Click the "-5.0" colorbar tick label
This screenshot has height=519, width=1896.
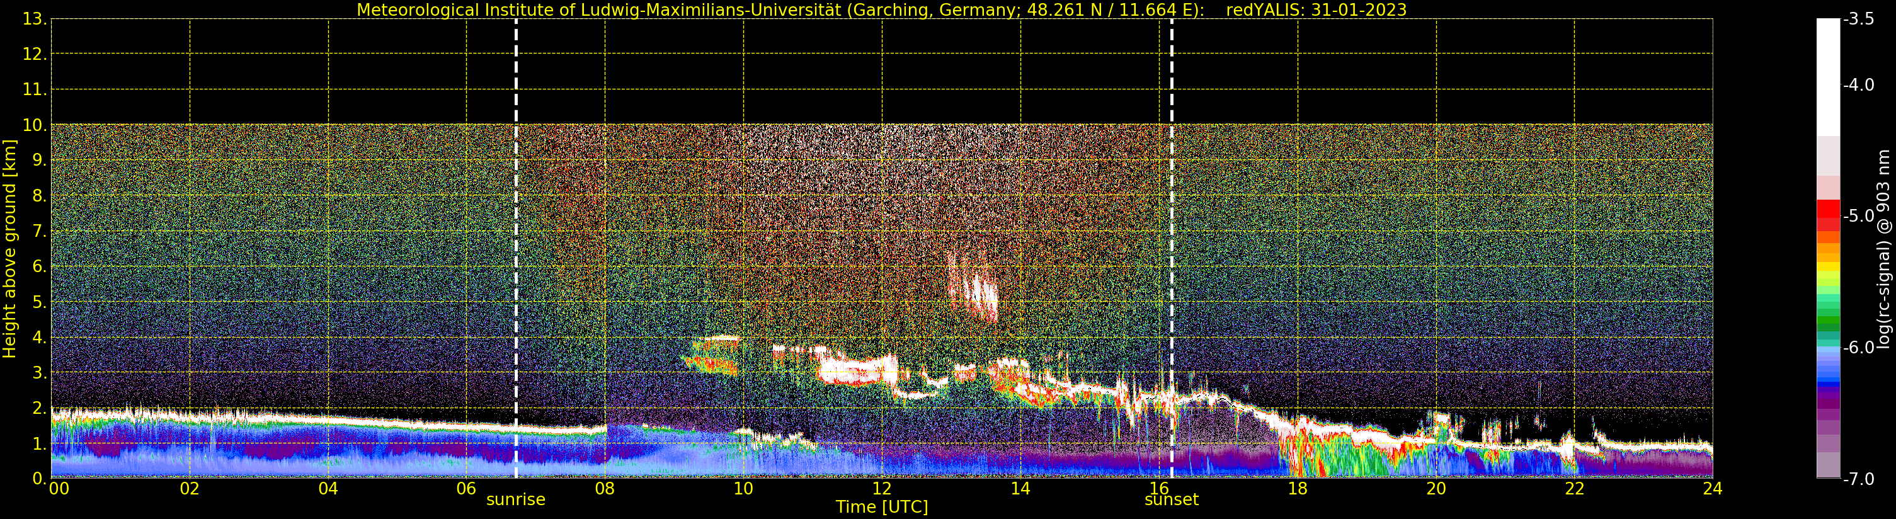click(1858, 215)
